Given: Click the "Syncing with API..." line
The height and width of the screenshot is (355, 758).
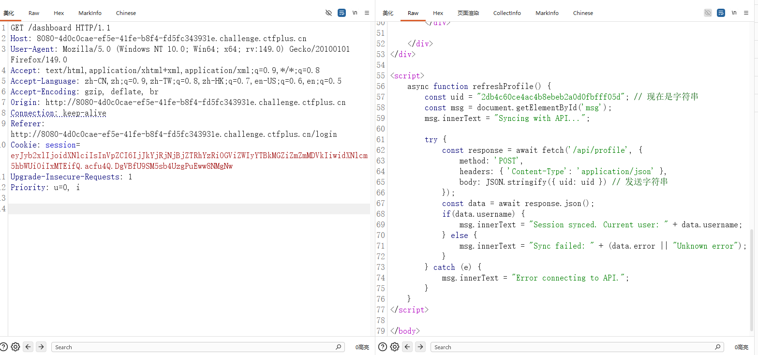Looking at the screenshot, I should pyautogui.click(x=507, y=118).
